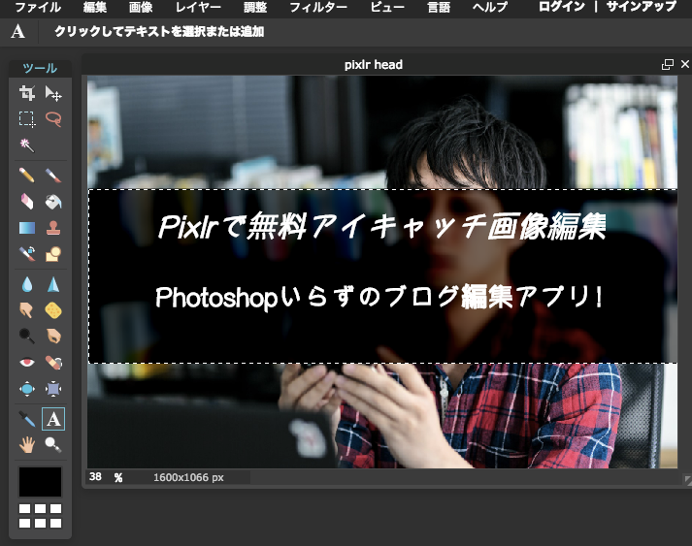Select the Sharpen tool
Screen dimensions: 692x546
point(53,284)
